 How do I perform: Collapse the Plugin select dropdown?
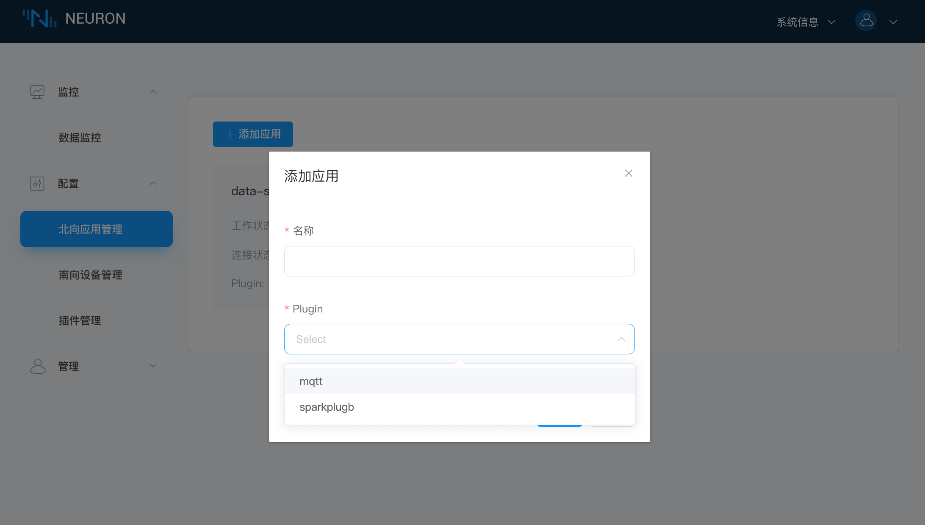pyautogui.click(x=621, y=339)
